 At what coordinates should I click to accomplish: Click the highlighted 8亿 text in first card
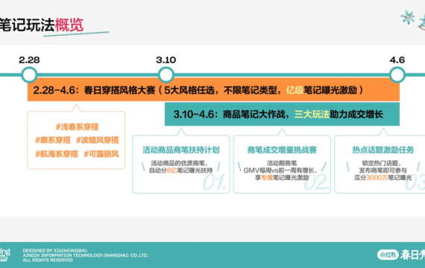point(171,170)
